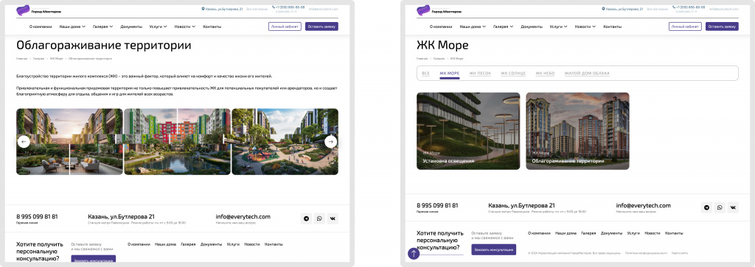This screenshot has height=267, width=755.
Task: Select the ЖК МОРЕ gallery filter tab
Action: [x=450, y=74]
